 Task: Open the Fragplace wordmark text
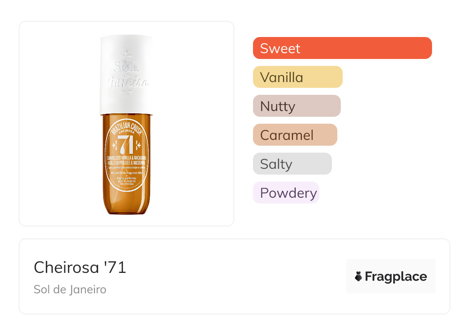(x=396, y=277)
